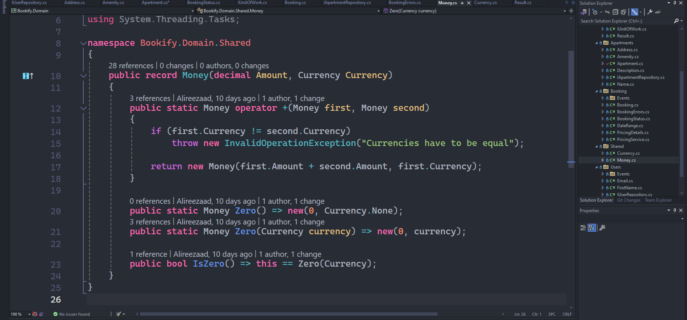Open Properties panel window position dropdown
The width and height of the screenshot is (687, 320).
coord(668,210)
